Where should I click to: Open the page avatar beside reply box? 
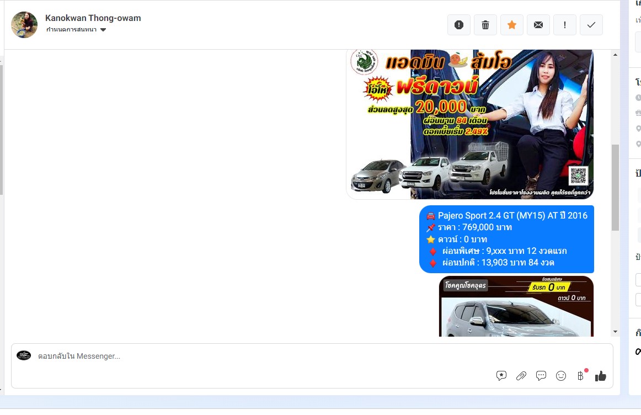click(x=24, y=355)
